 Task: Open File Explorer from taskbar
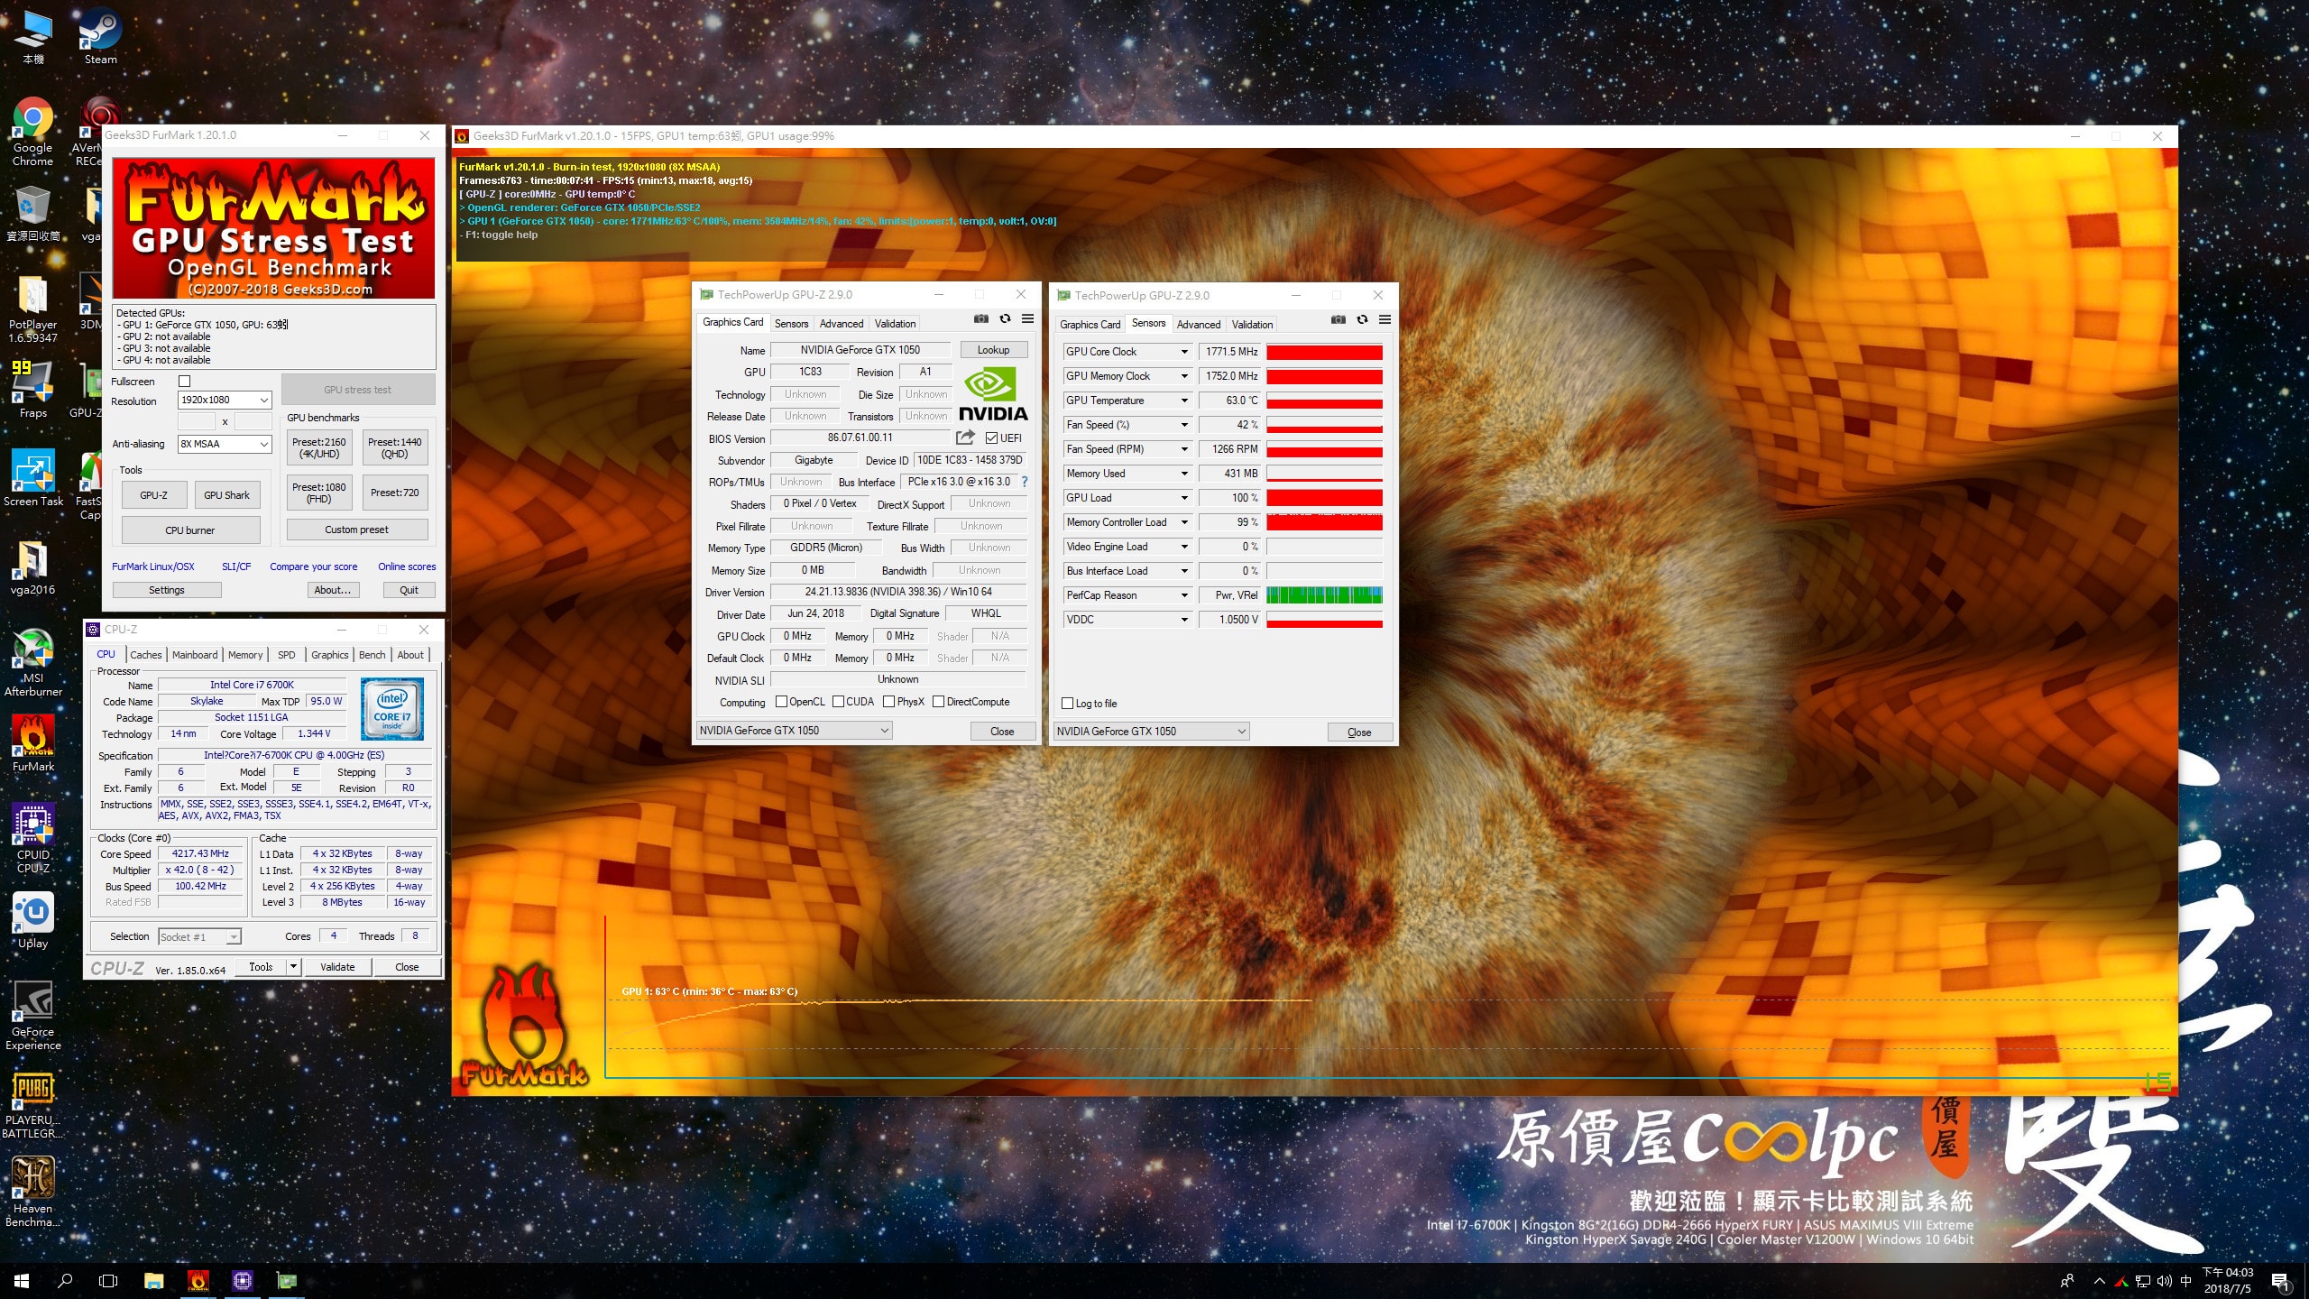pos(153,1280)
